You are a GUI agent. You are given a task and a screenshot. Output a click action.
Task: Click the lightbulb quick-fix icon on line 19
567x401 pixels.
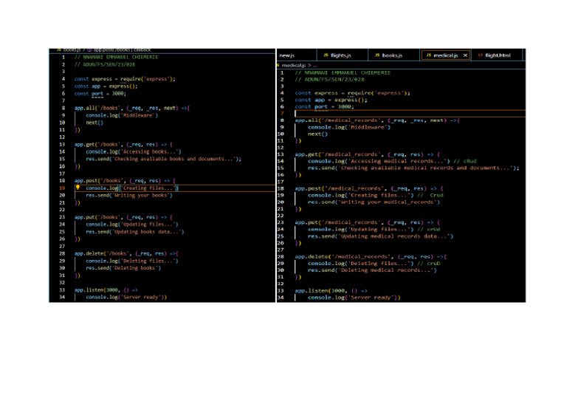pyautogui.click(x=78, y=188)
